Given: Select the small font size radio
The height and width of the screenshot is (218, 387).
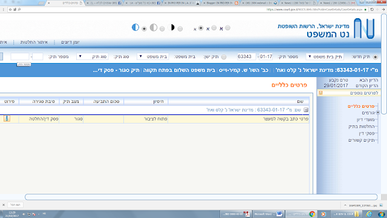Looking at the screenshot, I should 201,28.
